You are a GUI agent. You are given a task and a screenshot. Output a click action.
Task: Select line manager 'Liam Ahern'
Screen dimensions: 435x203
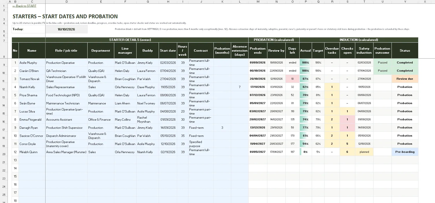125,103
